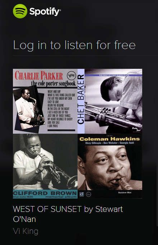Open the 'Vi King' user profile
The height and width of the screenshot is (245, 158).
(26, 231)
